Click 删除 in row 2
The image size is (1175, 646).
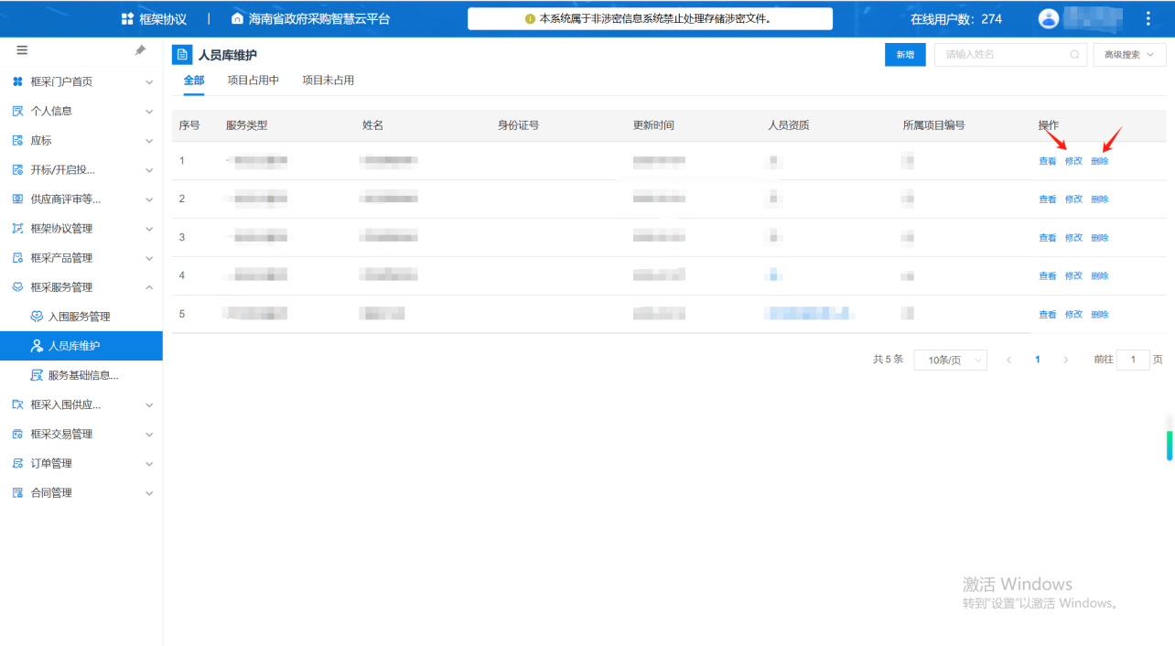point(1100,199)
